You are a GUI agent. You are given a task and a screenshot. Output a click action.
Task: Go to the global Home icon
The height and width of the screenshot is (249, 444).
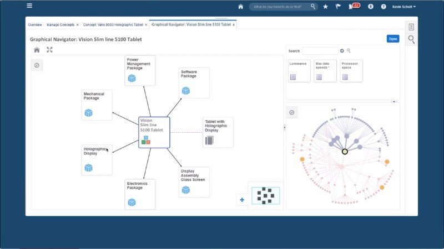pos(240,7)
